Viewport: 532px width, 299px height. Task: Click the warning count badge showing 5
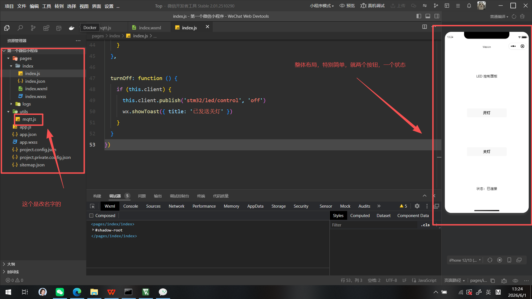(403, 206)
